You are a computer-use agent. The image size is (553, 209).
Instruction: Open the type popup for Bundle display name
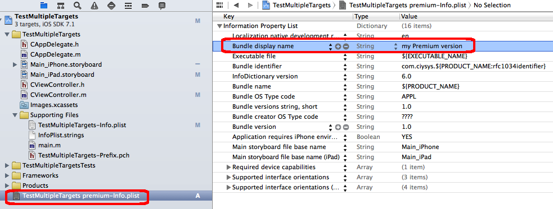point(395,47)
